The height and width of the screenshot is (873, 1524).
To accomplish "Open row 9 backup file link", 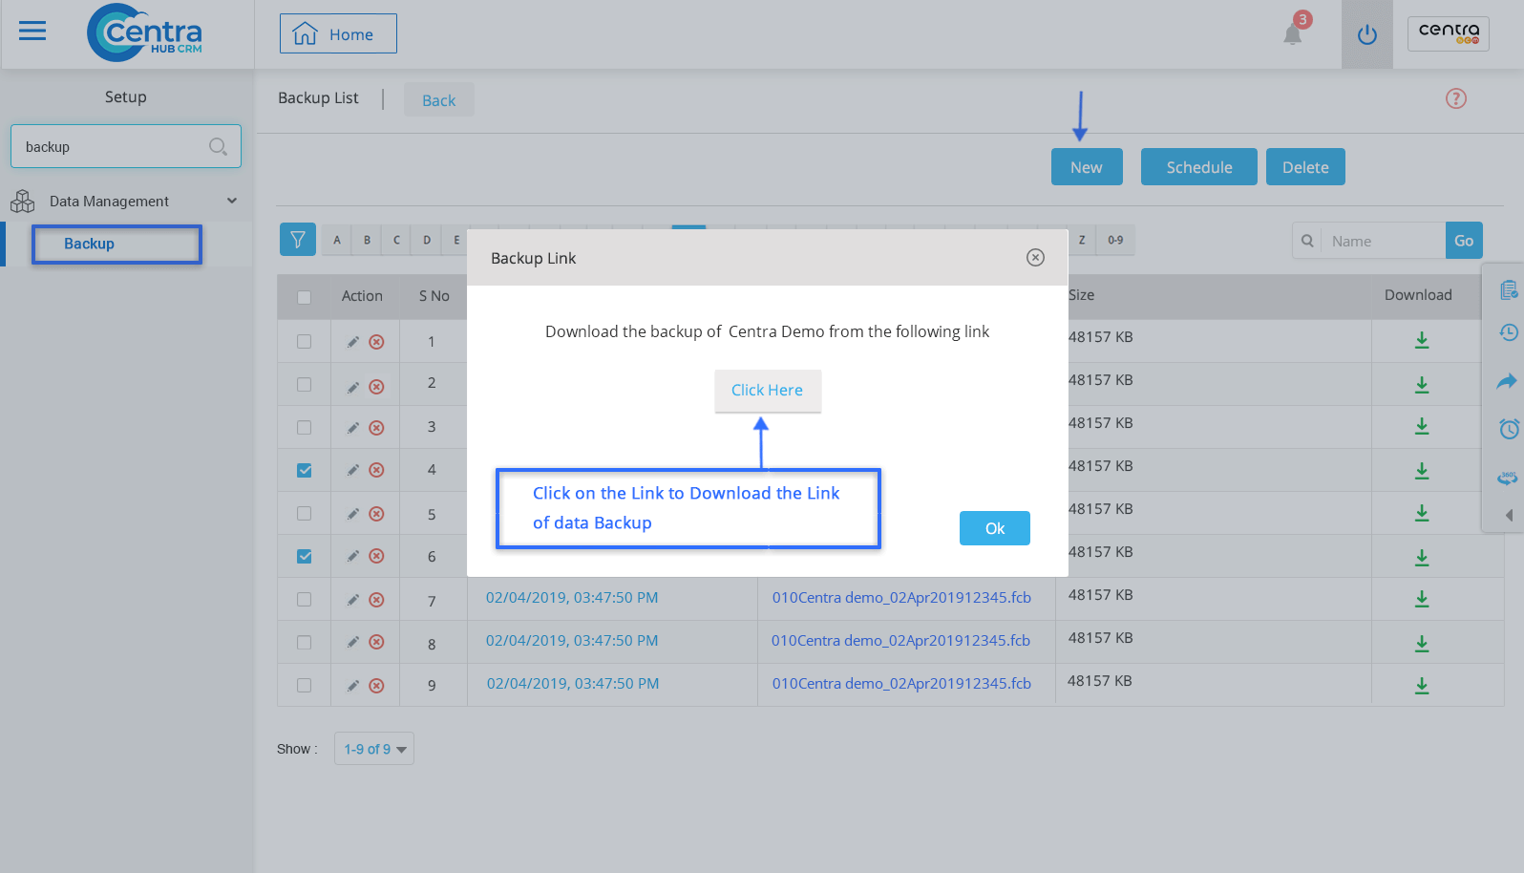I will point(901,683).
